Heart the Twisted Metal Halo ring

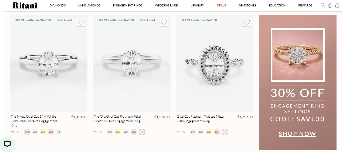pos(247,22)
